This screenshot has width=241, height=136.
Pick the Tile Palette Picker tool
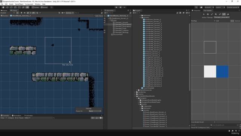click(220, 14)
